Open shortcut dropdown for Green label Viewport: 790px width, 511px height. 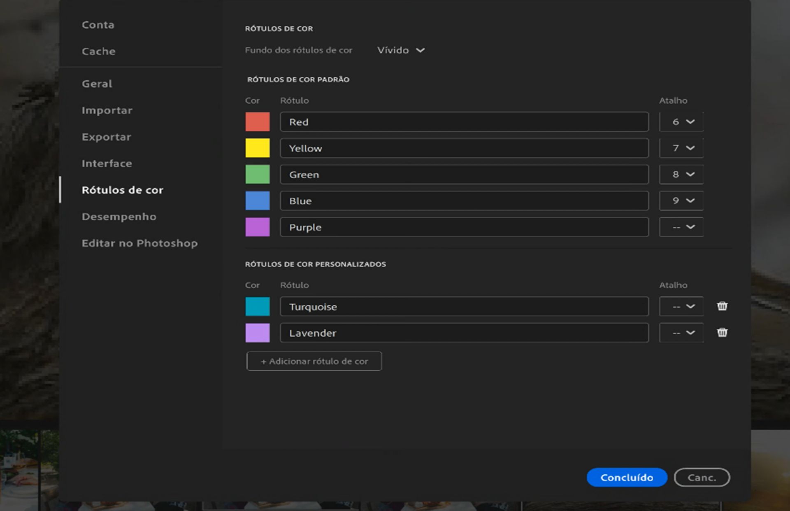click(x=681, y=175)
